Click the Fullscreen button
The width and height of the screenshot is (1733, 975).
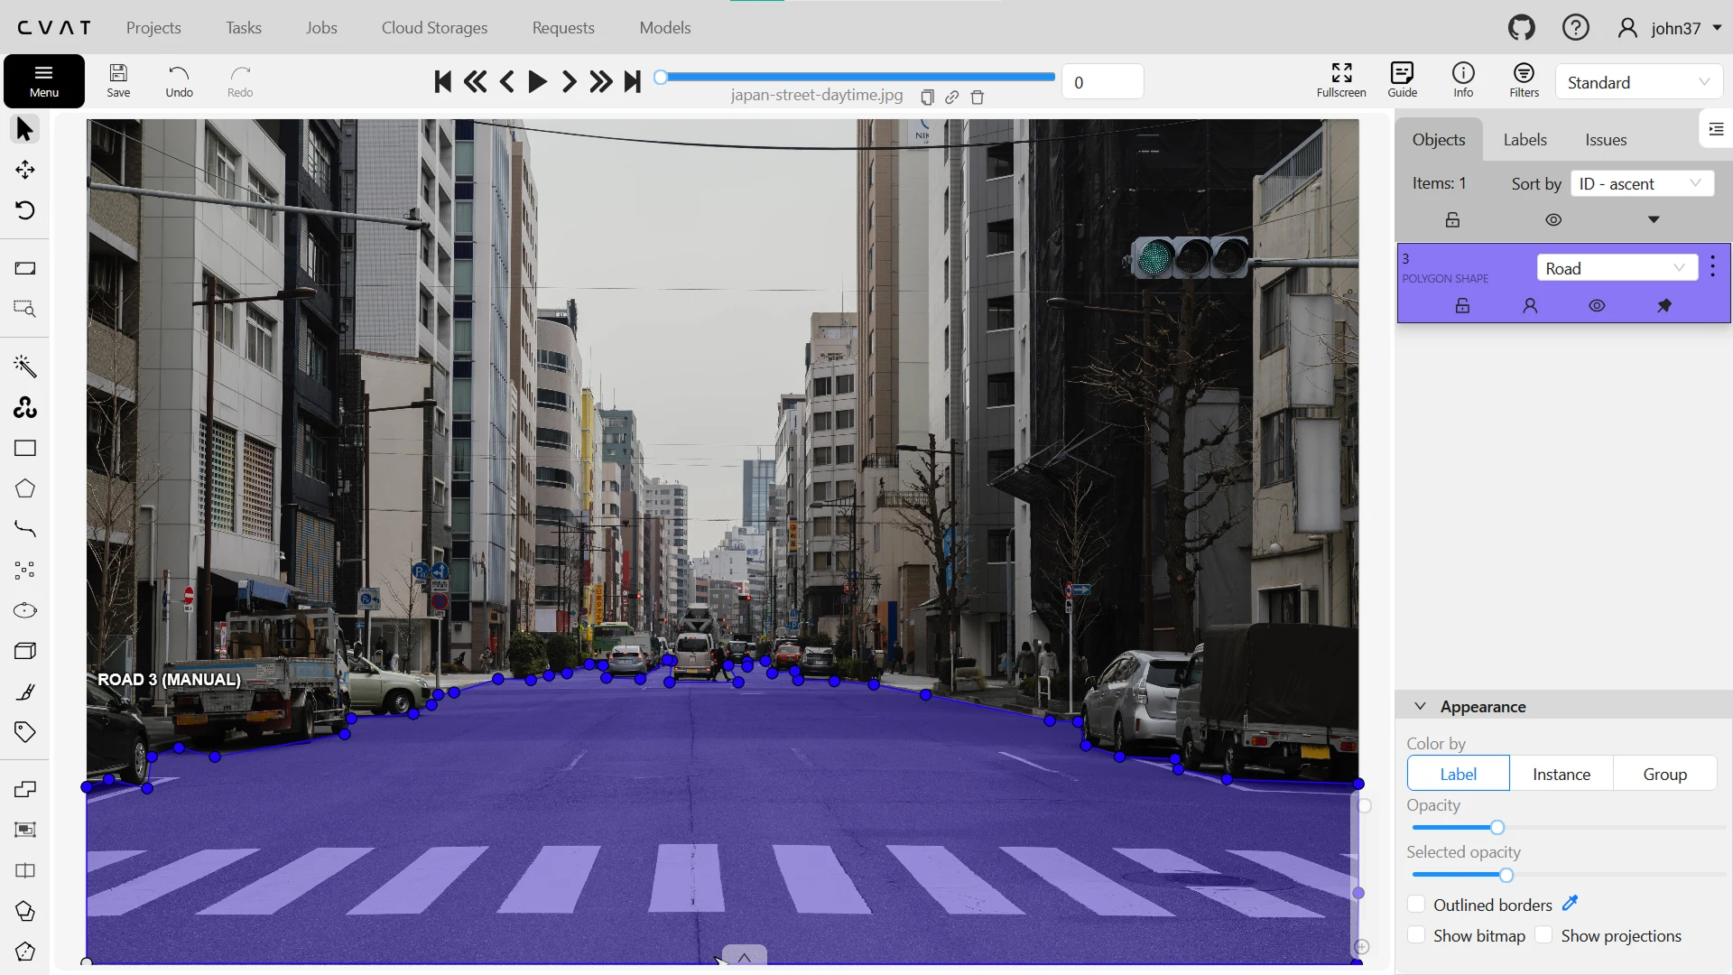1340,79
